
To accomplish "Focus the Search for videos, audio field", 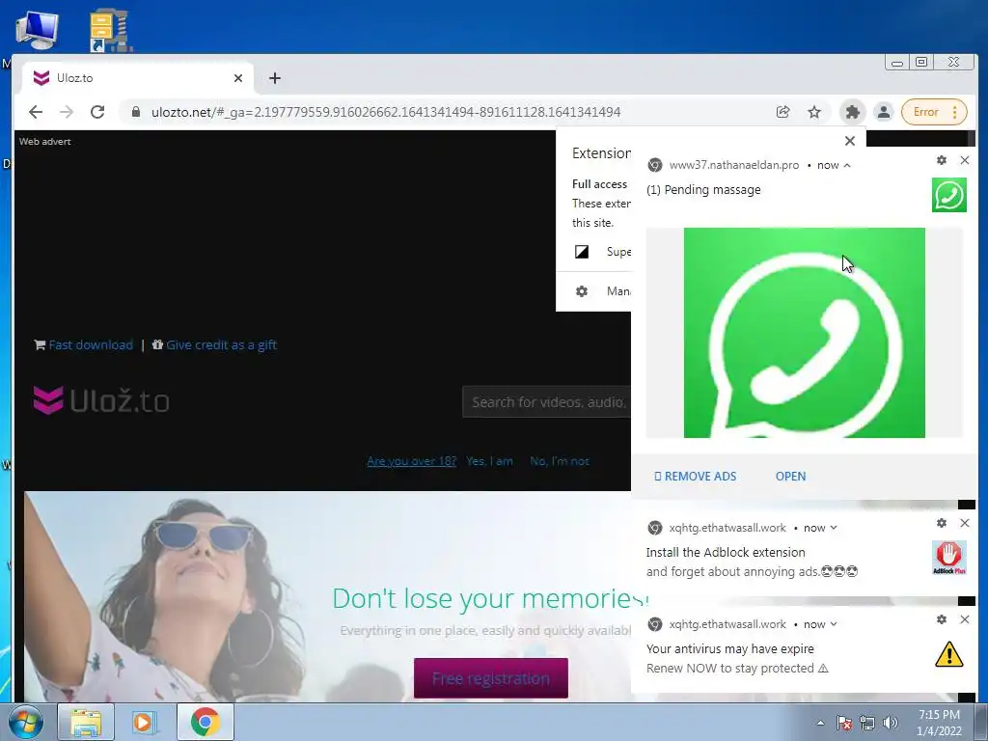I will pos(547,402).
